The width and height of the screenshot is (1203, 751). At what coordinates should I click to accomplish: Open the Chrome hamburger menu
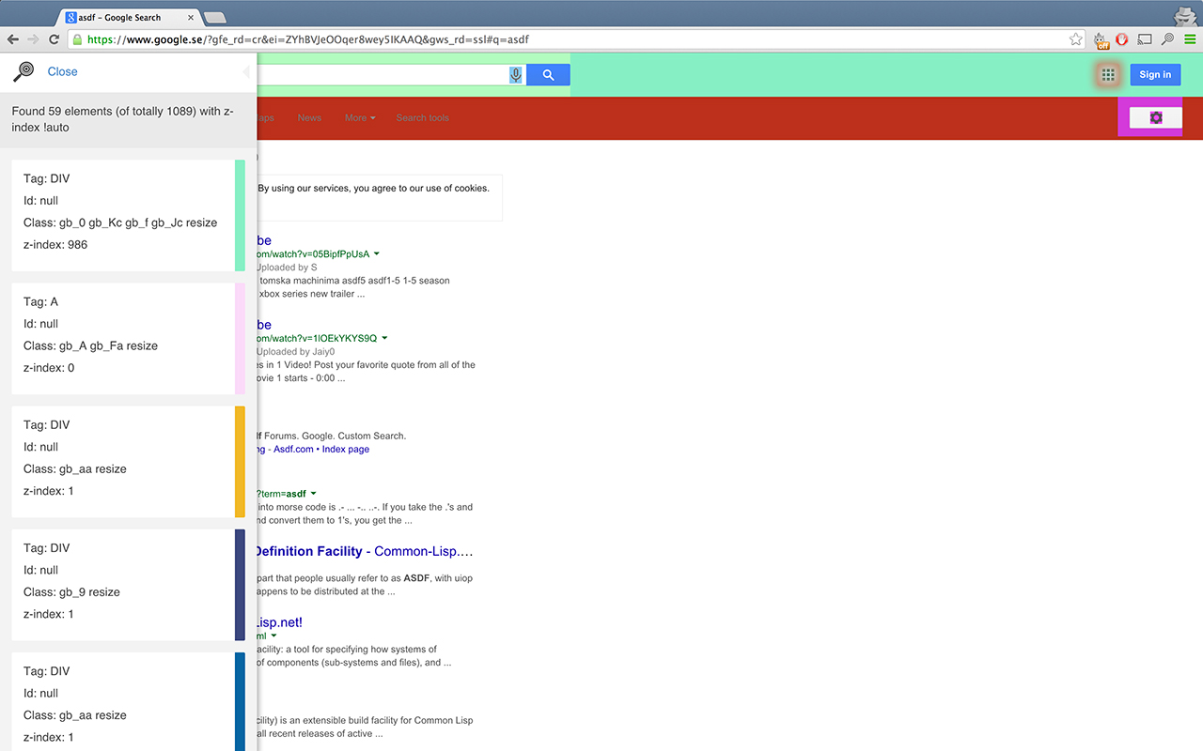pos(1192,38)
